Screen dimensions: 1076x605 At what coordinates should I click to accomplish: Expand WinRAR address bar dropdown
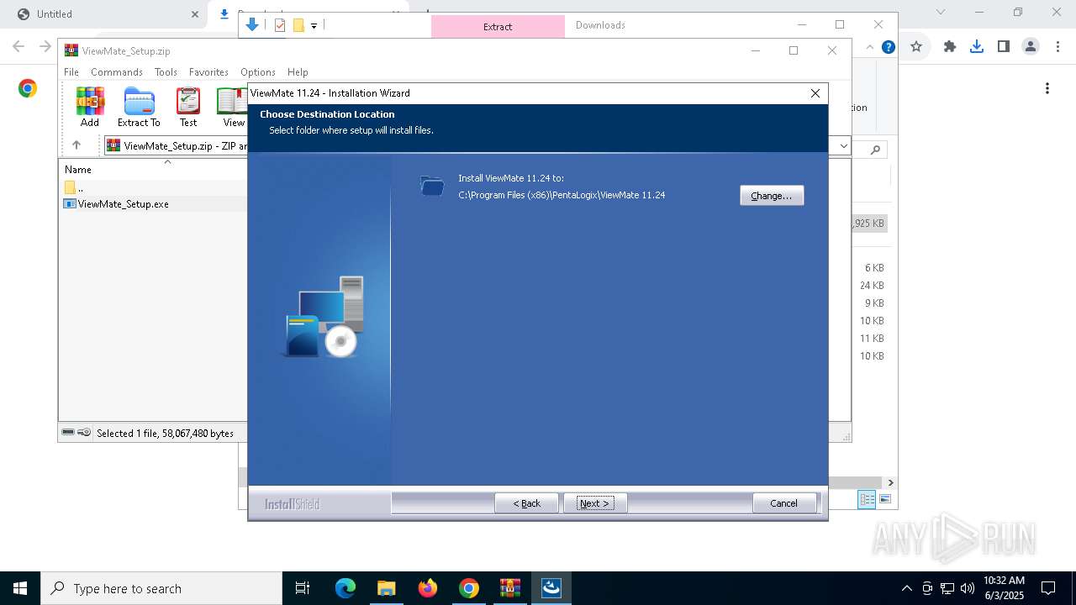(843, 145)
